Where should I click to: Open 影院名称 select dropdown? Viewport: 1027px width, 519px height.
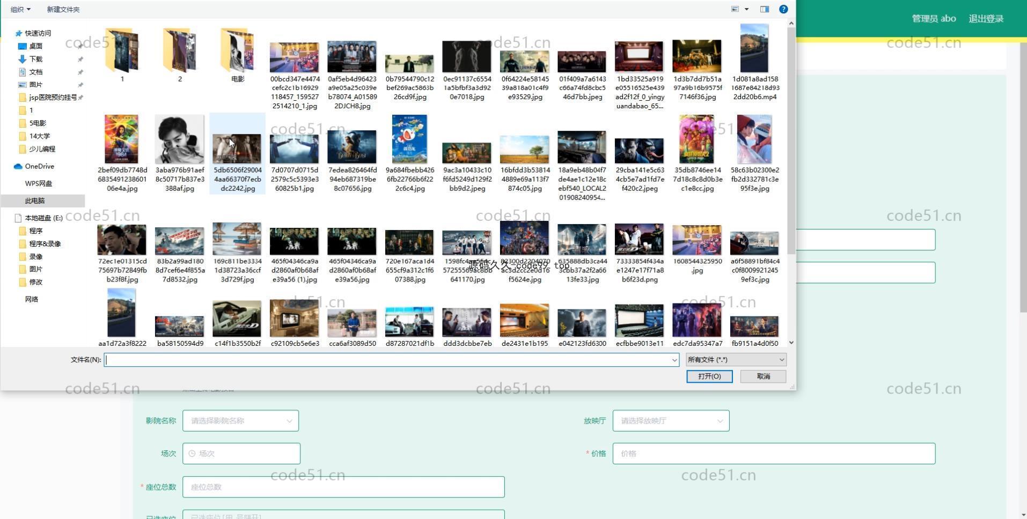pyautogui.click(x=240, y=421)
